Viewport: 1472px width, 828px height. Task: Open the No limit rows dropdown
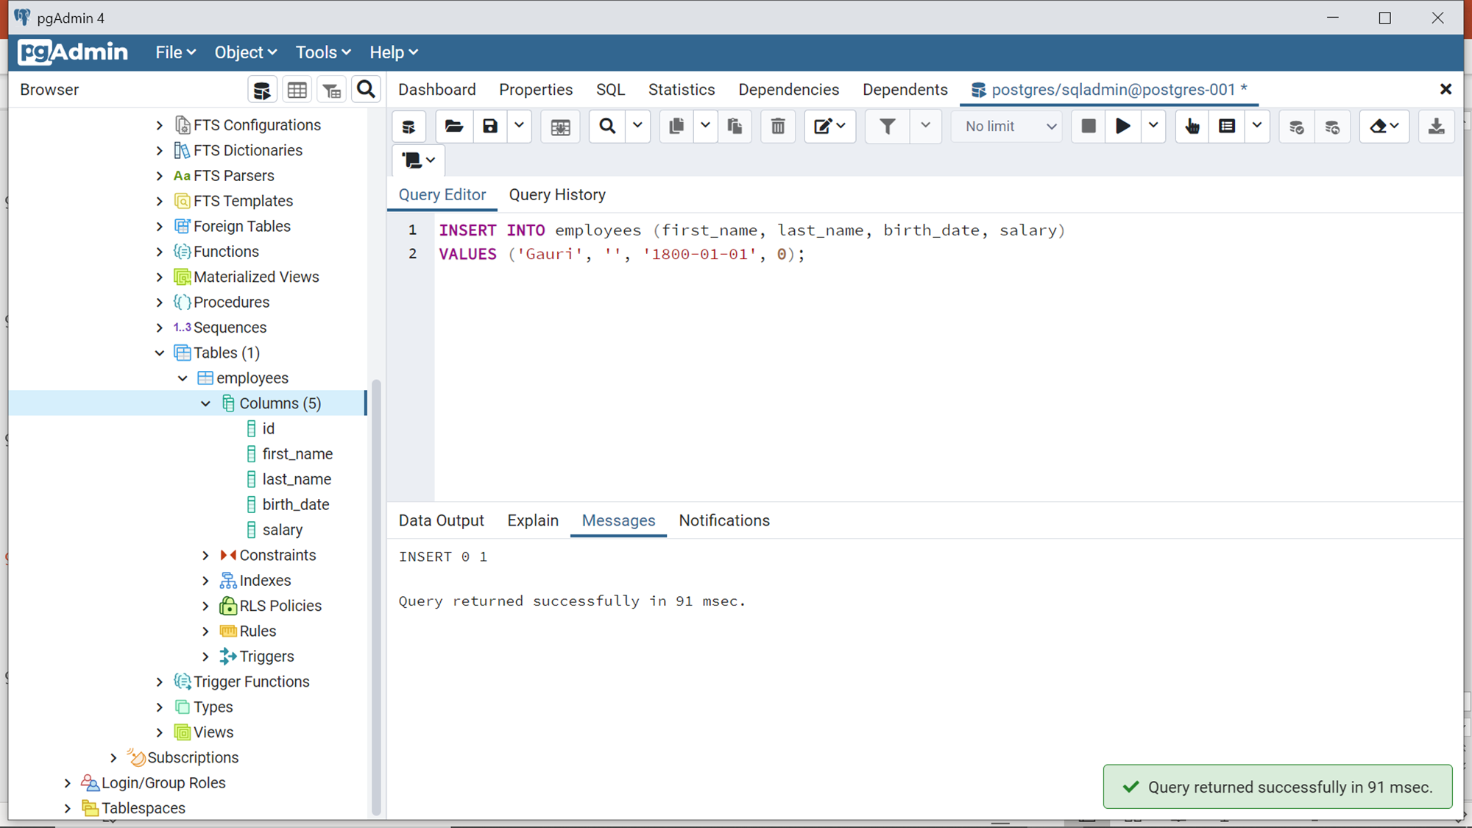click(1008, 127)
